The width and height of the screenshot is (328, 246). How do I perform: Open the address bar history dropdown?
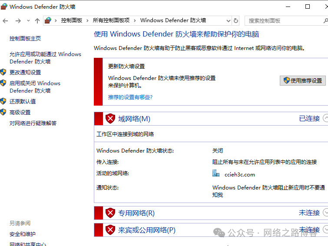point(229,21)
